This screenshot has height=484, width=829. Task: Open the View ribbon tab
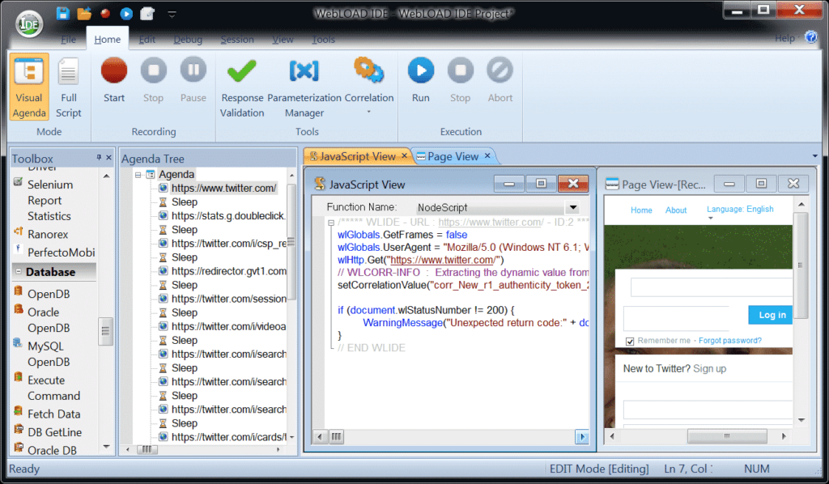[283, 40]
